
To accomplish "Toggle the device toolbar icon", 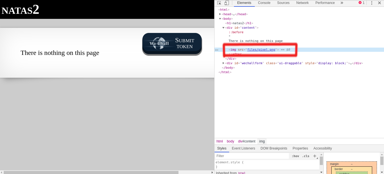I will click(227, 3).
